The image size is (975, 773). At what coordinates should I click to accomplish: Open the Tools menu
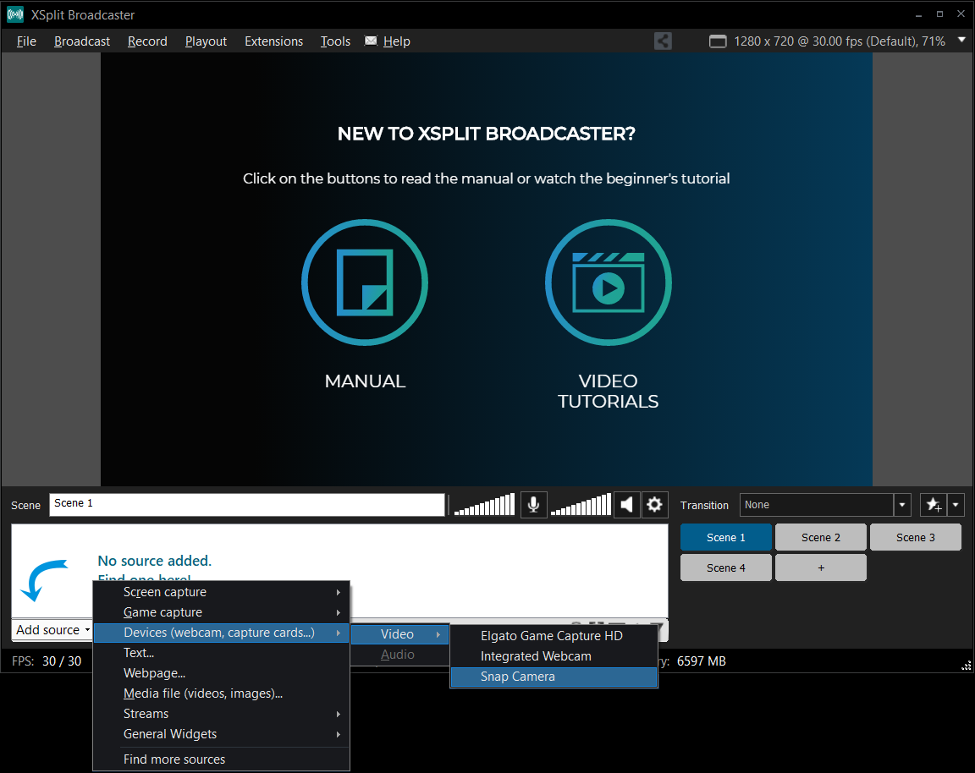335,41
